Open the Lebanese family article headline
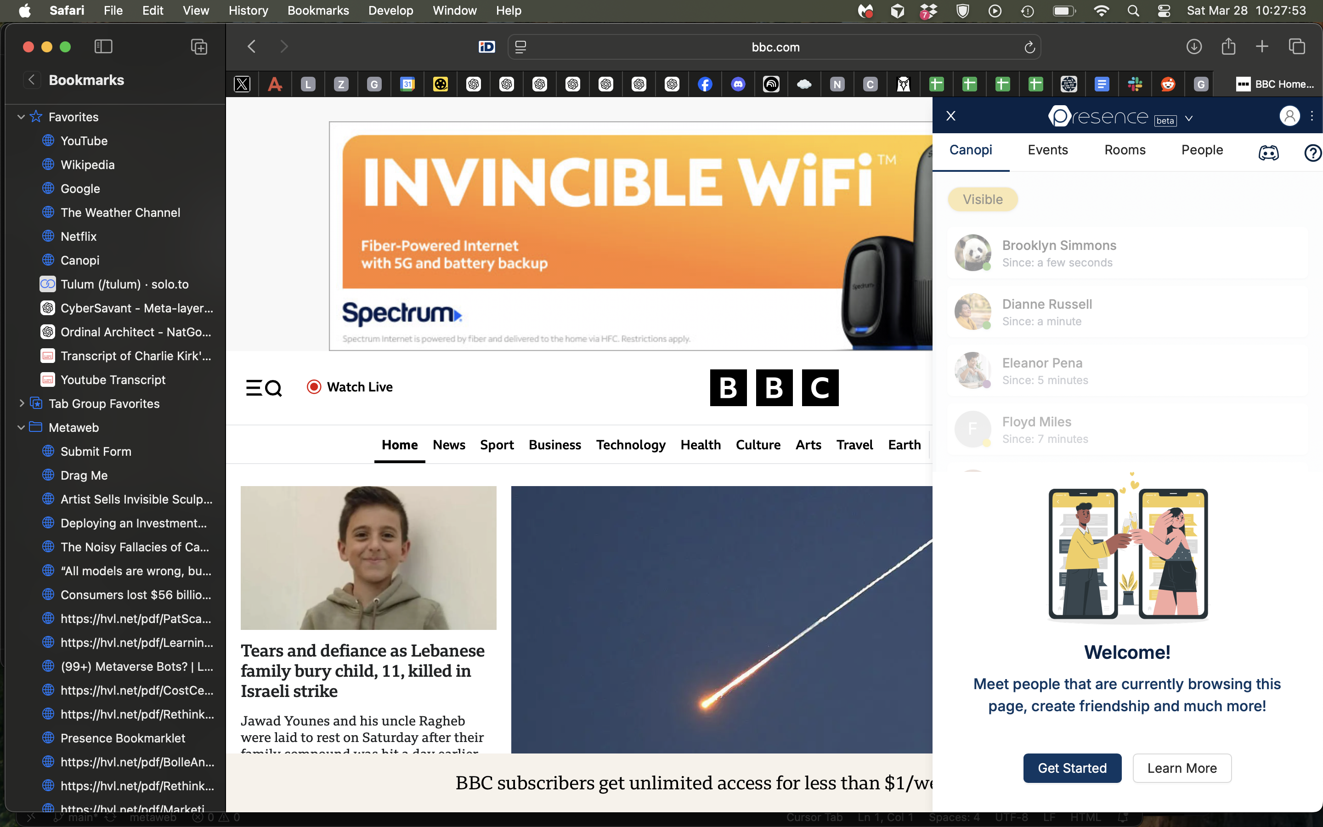The image size is (1323, 827). (x=362, y=671)
